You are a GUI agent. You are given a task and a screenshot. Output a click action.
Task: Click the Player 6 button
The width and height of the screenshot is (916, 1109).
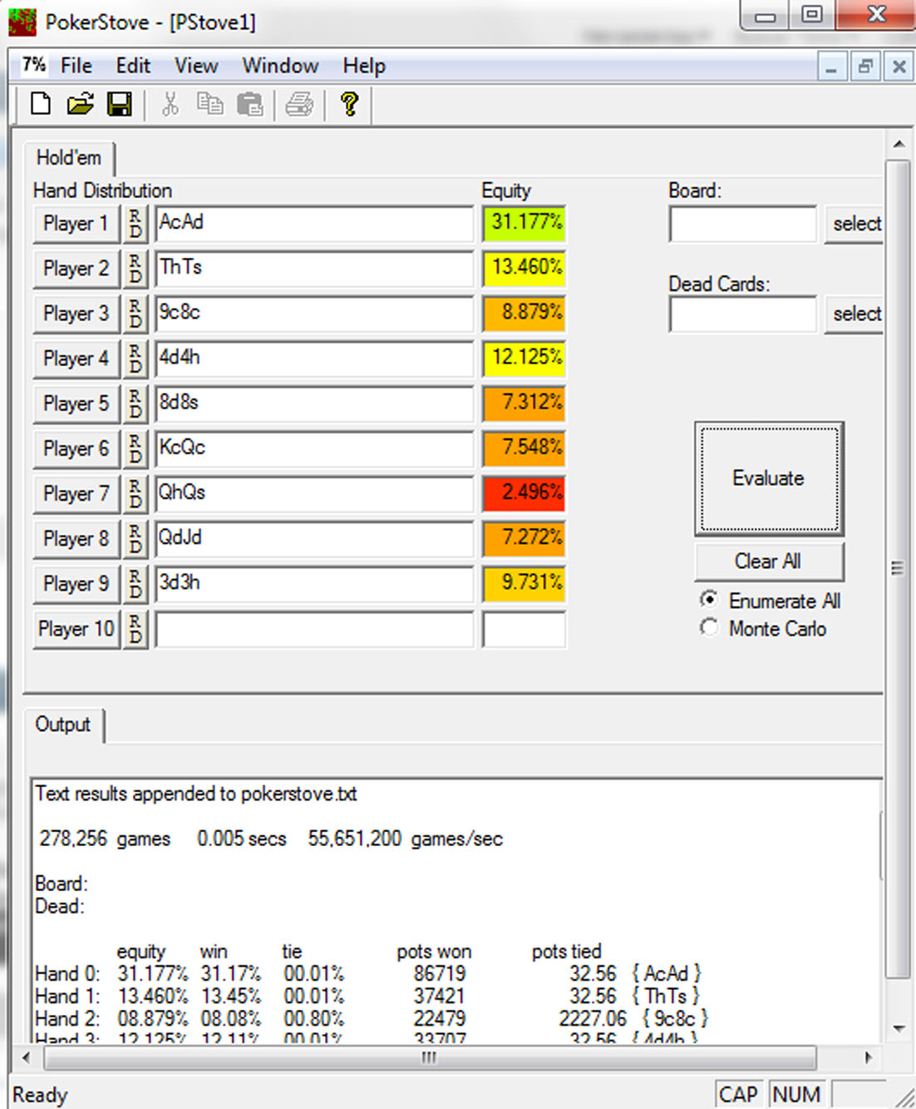(x=76, y=448)
